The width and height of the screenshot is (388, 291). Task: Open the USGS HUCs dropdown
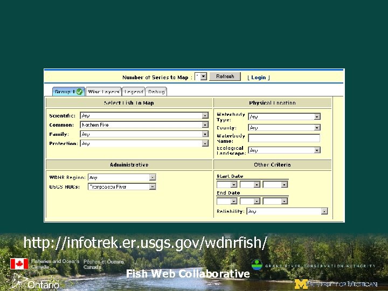click(x=122, y=186)
